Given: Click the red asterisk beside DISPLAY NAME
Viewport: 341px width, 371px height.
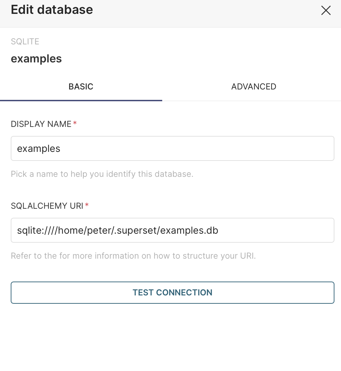Looking at the screenshot, I should [75, 124].
